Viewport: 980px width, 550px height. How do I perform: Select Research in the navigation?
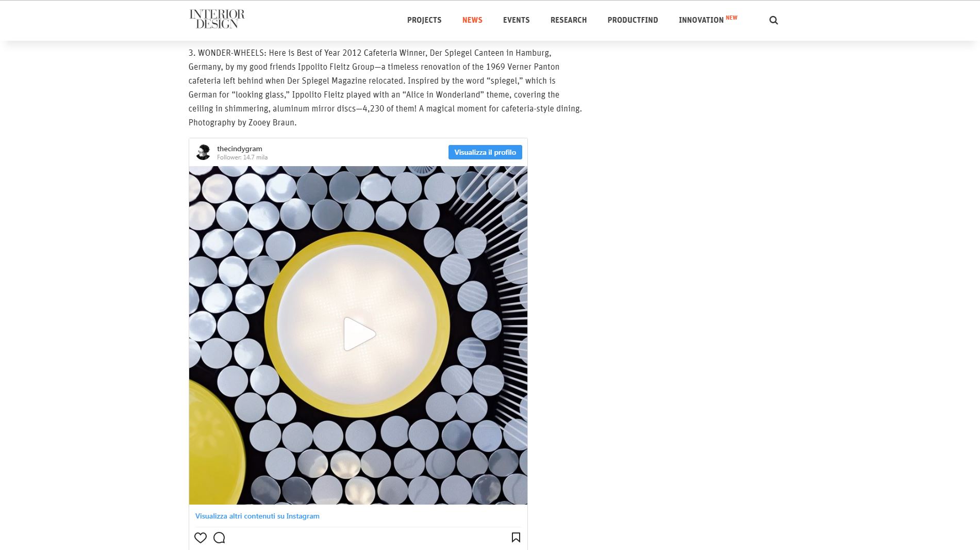pyautogui.click(x=569, y=20)
